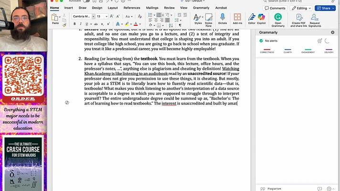Switch to the Acrobat tab
The height and width of the screenshot is (191, 340).
(221, 8)
